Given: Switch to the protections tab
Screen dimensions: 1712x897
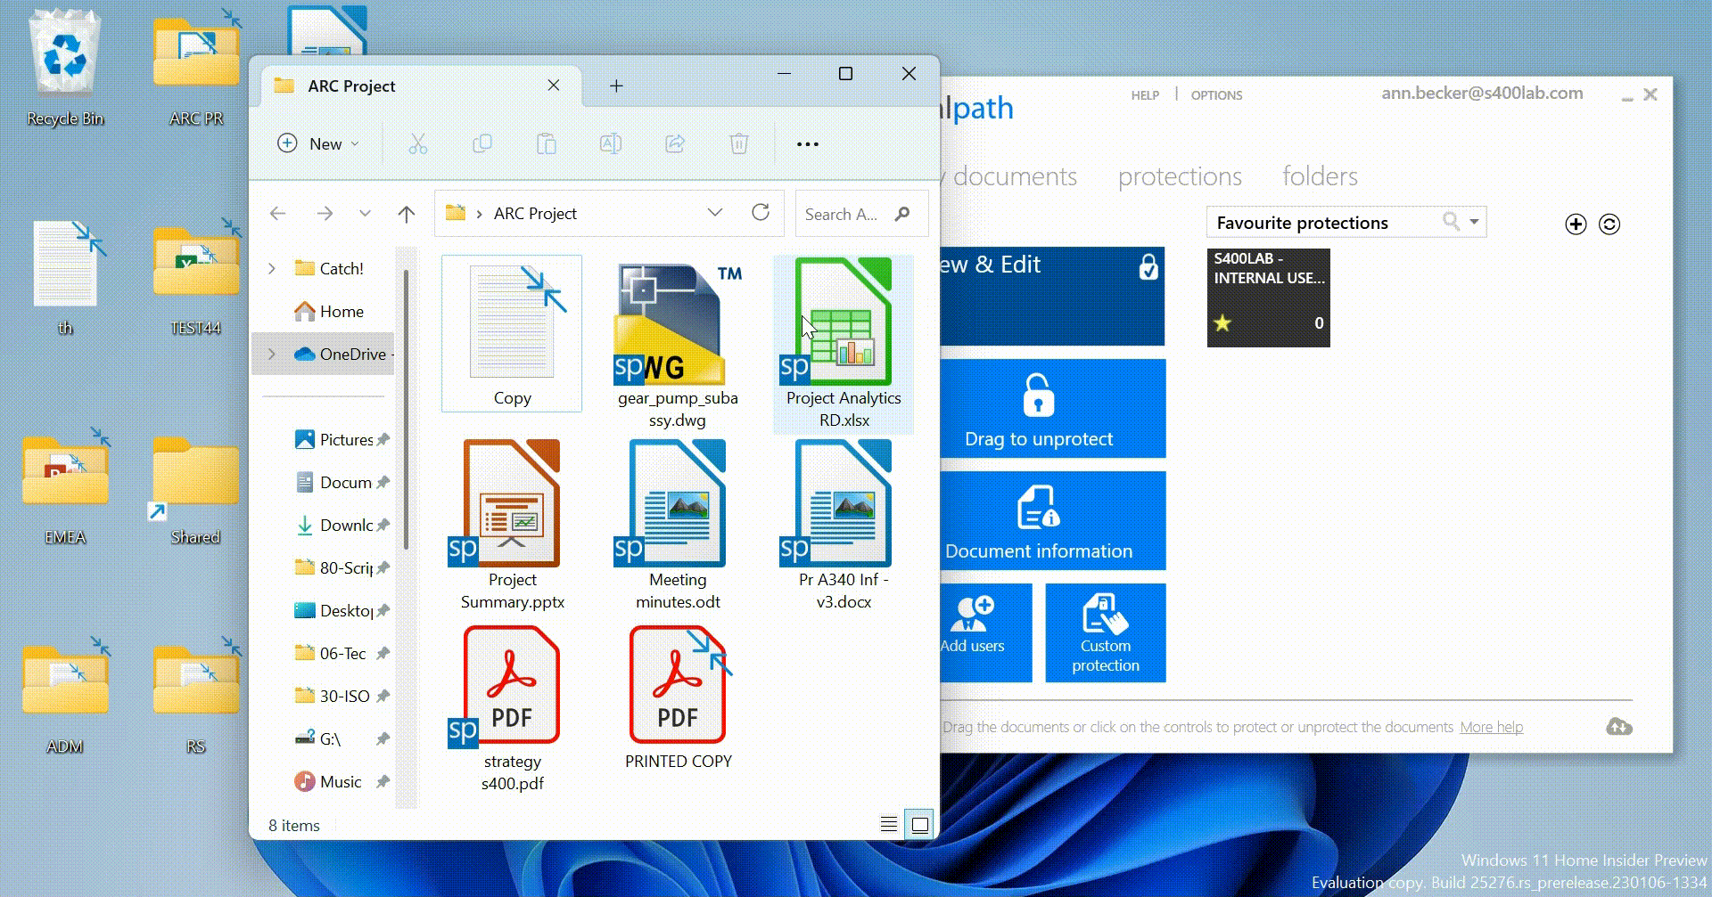Looking at the screenshot, I should (x=1179, y=176).
